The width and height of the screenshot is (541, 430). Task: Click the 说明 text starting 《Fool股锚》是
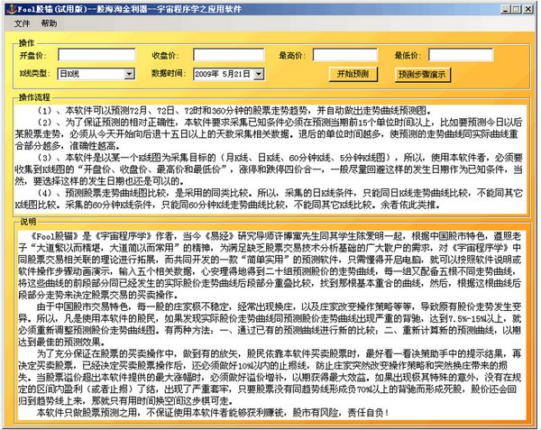270,266
